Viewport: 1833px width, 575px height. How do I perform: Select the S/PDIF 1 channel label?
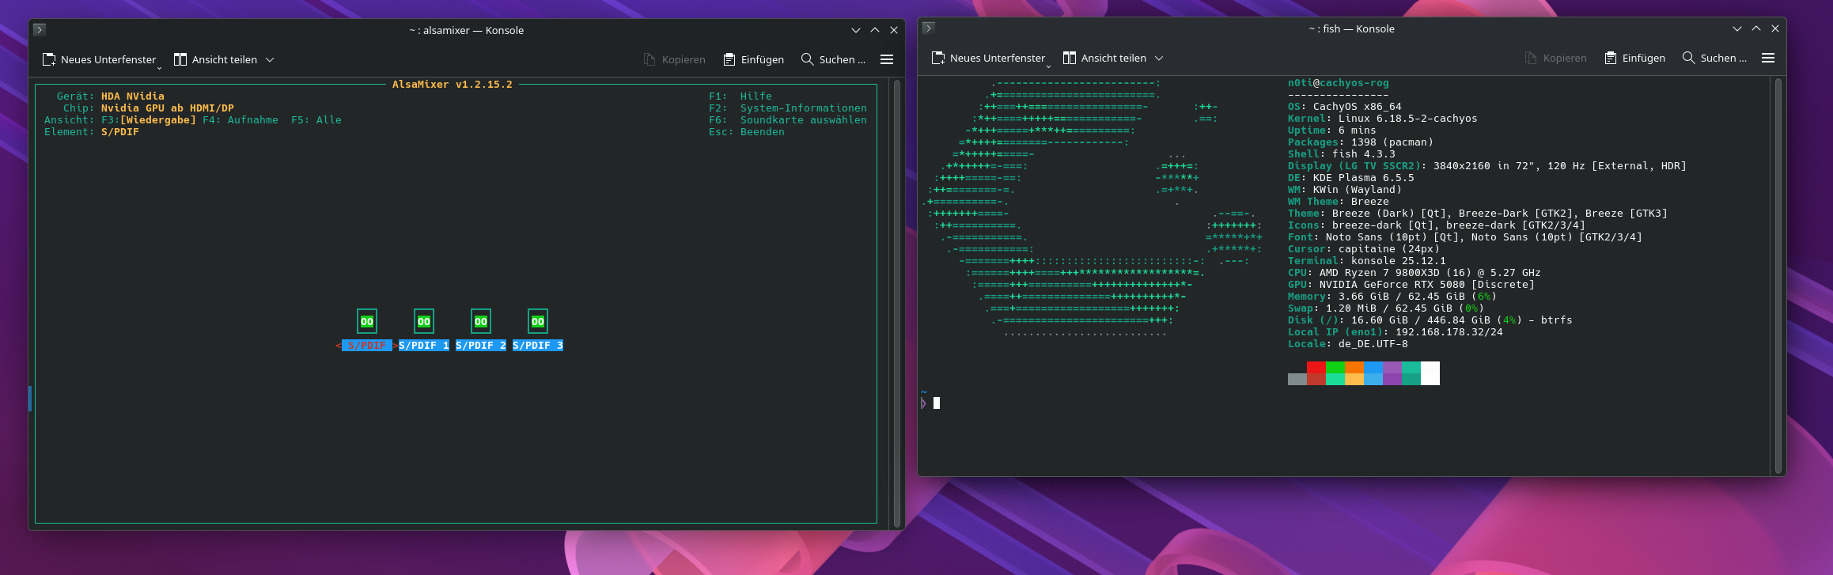(x=424, y=346)
